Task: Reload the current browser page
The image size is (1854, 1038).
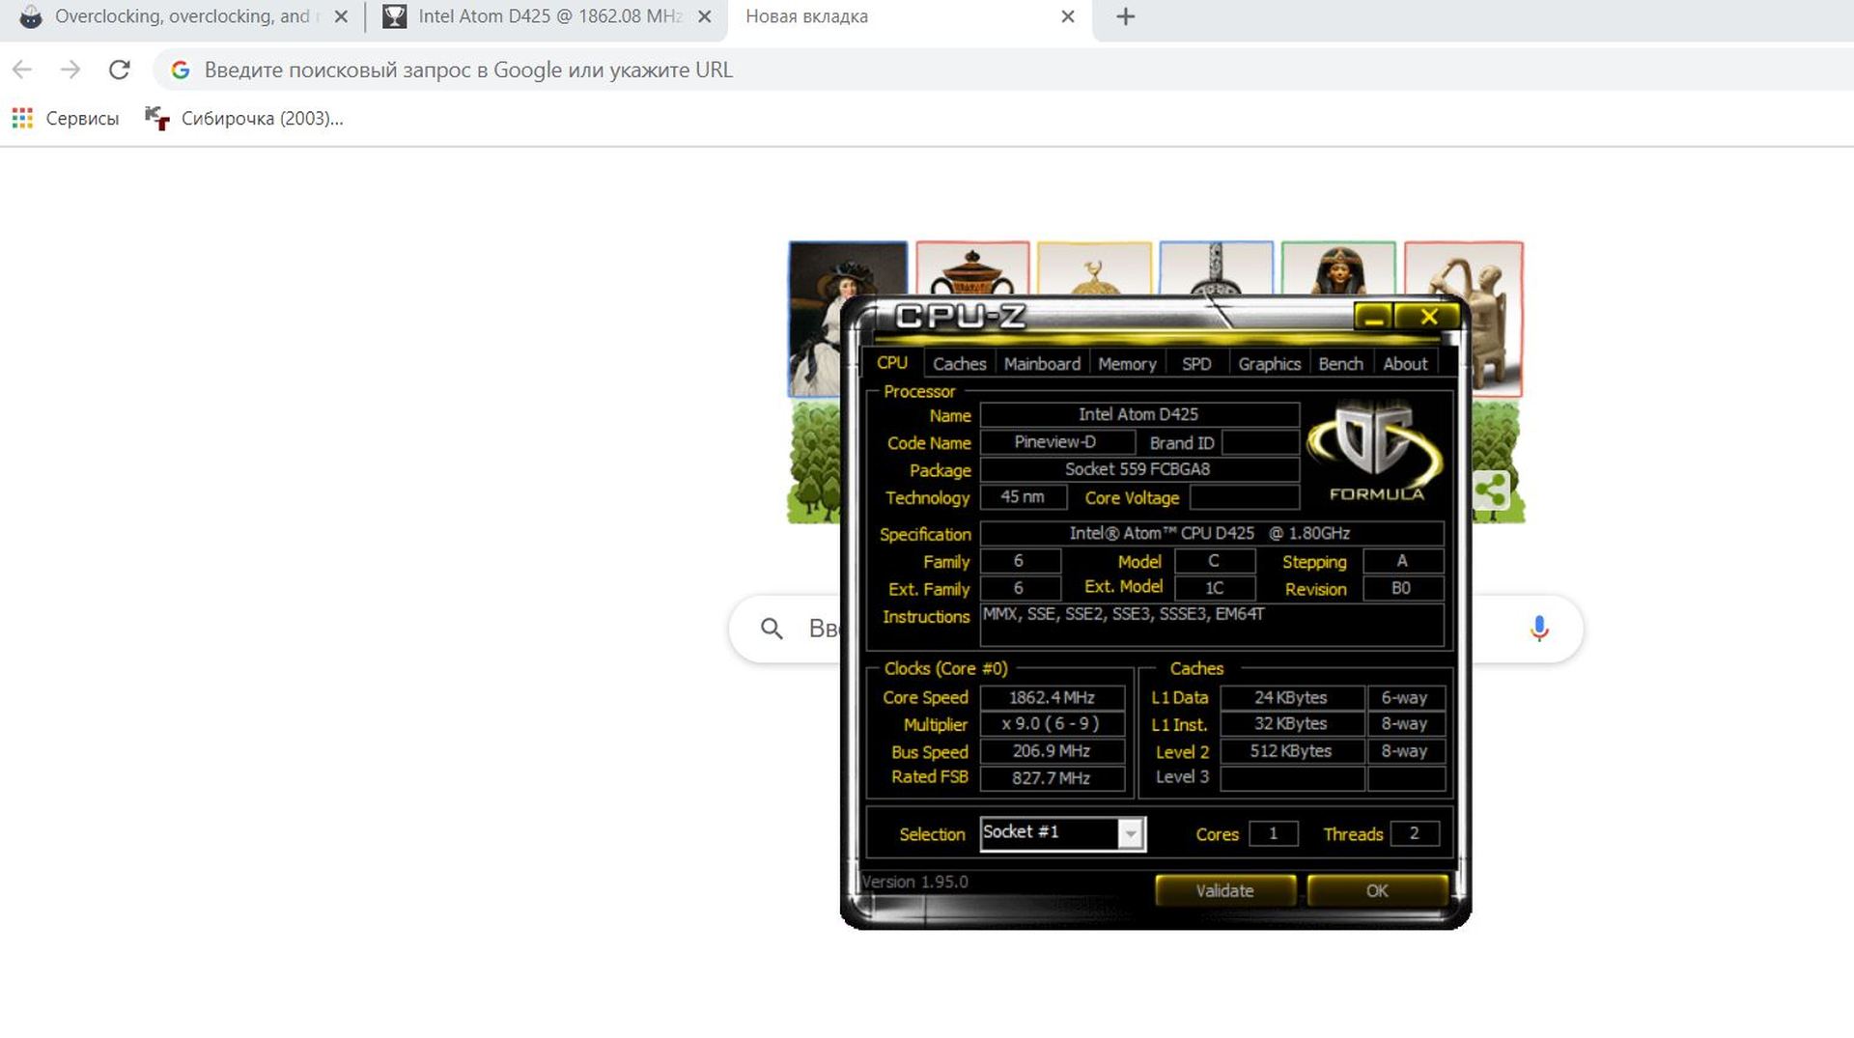Action: tap(119, 70)
